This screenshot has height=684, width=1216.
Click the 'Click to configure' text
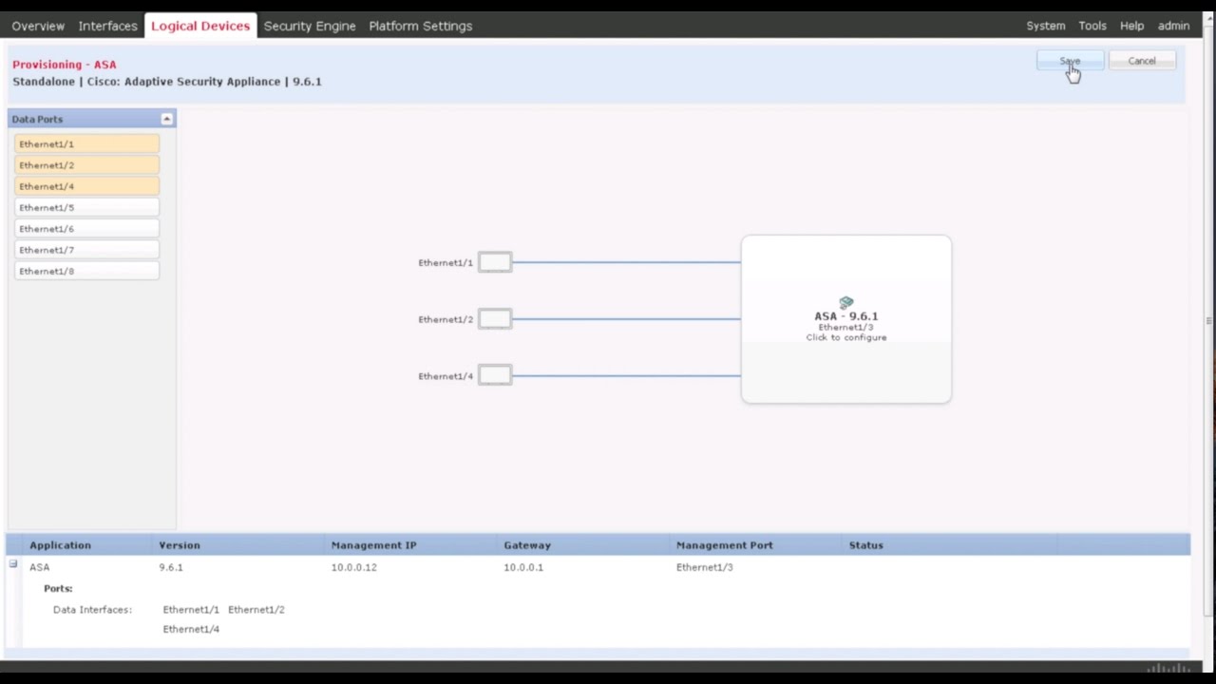coord(846,337)
